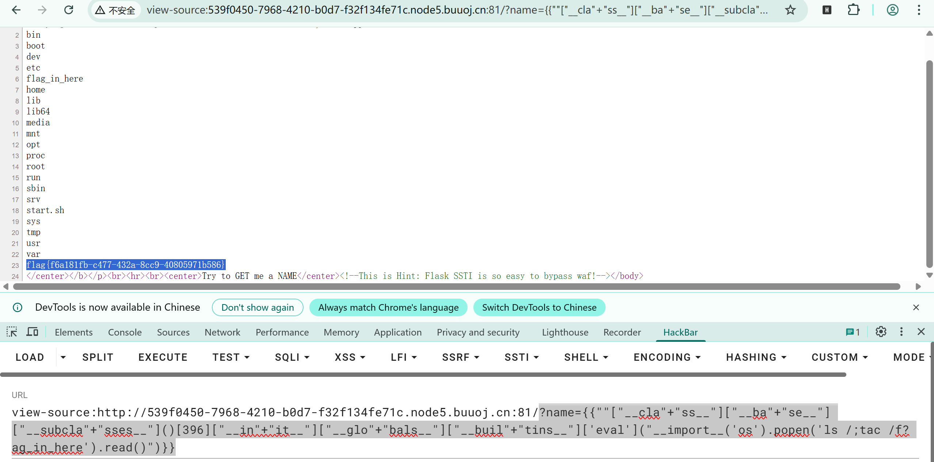Click the HackBar extension icon in toolbar
This screenshot has width=934, height=462.
pos(827,10)
